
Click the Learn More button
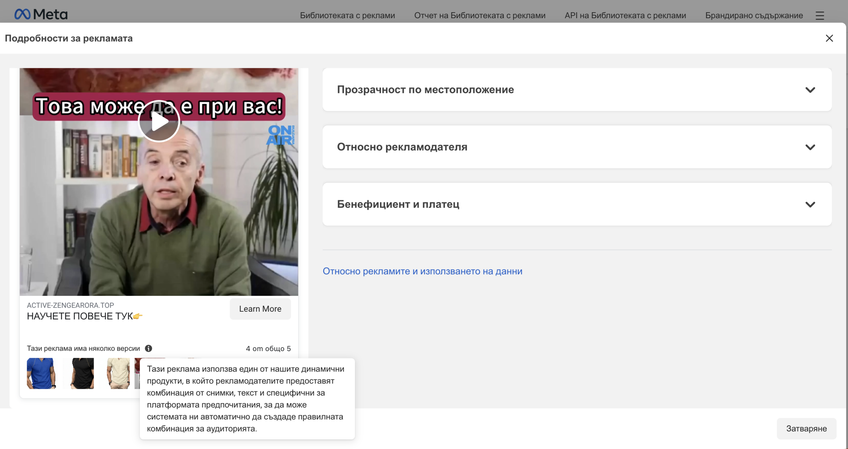pyautogui.click(x=260, y=309)
